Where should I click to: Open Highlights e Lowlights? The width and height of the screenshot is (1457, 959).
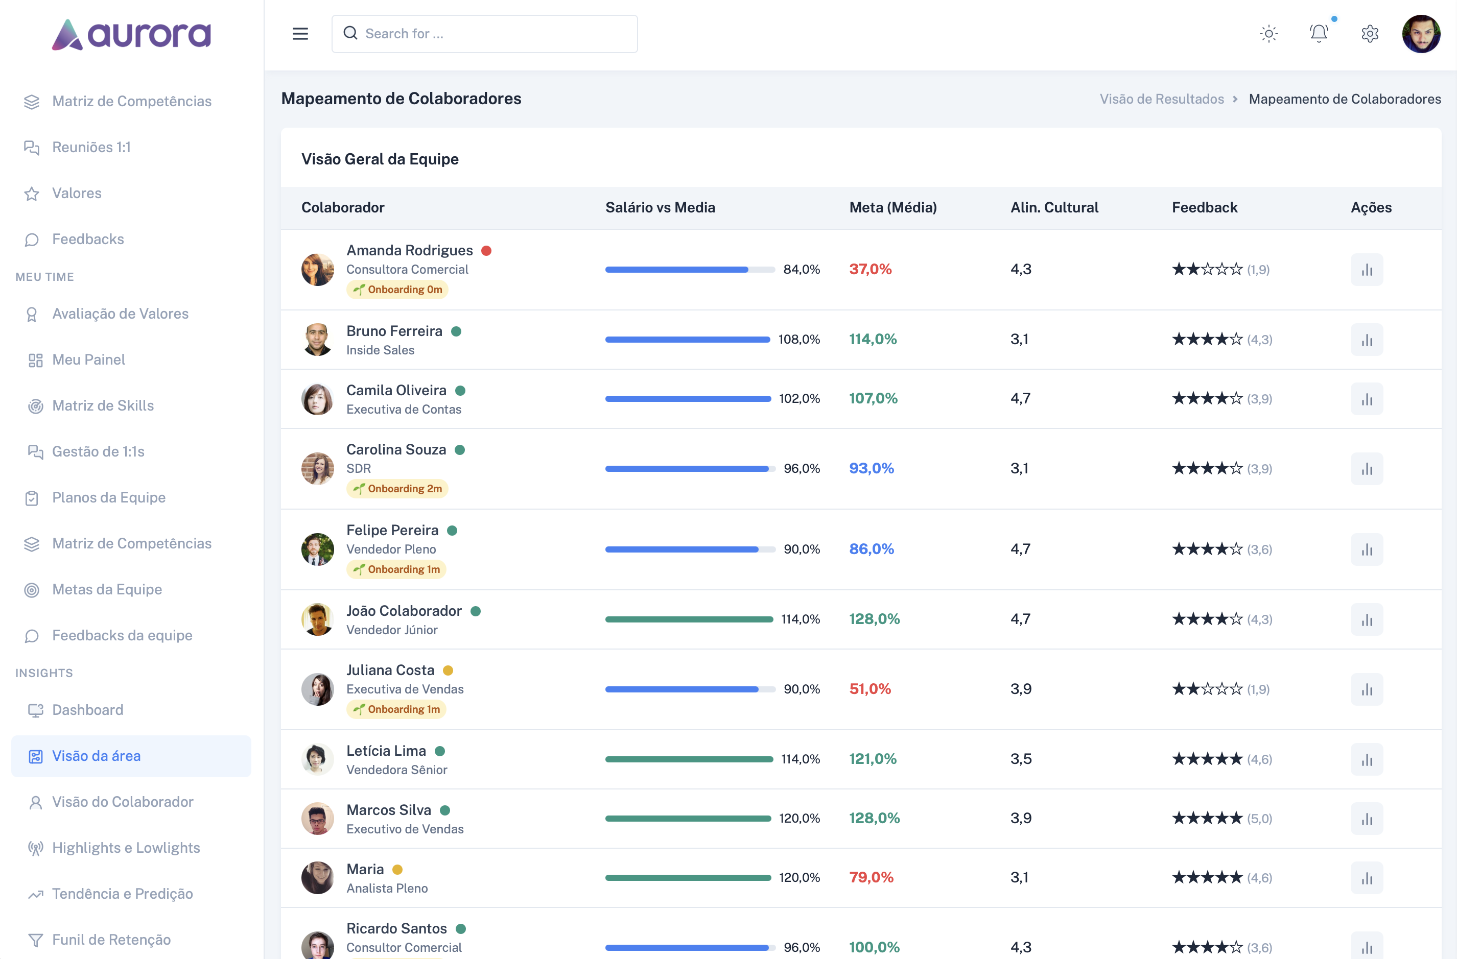pos(131,848)
